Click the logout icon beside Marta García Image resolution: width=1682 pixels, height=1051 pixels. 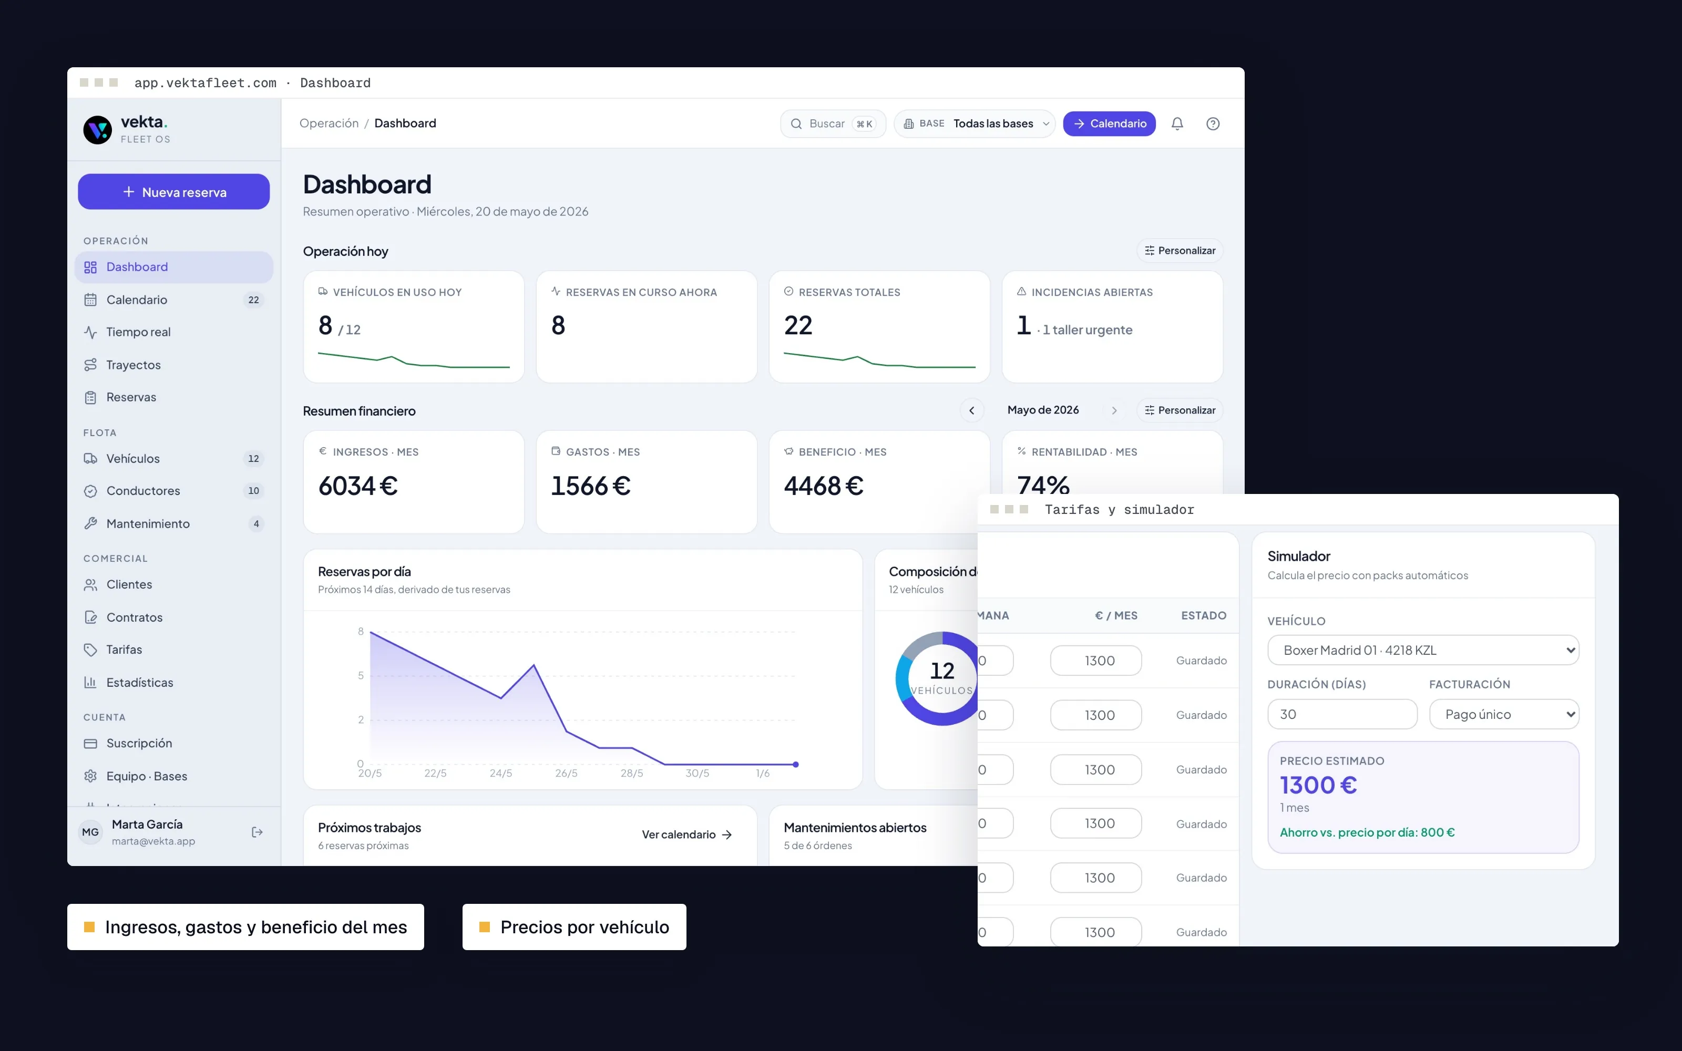pos(257,832)
